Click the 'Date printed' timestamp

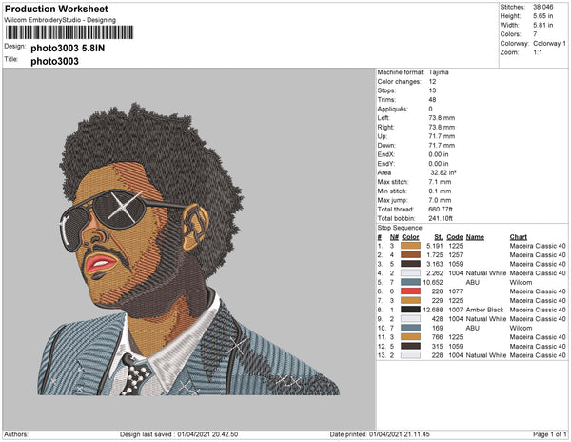380,434
